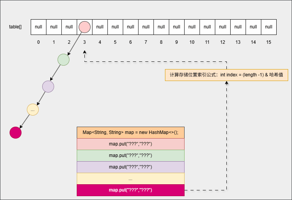
Task: Click the null cell above index 4
Action: click(100, 27)
